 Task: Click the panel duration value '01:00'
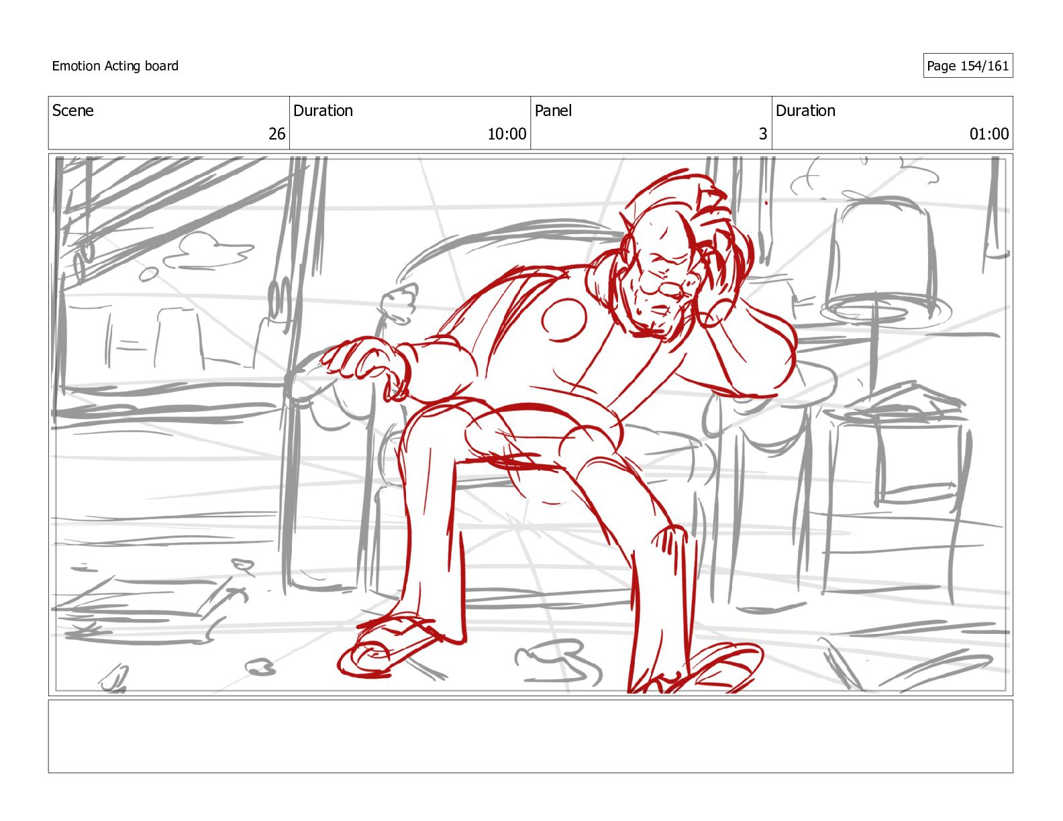989,134
